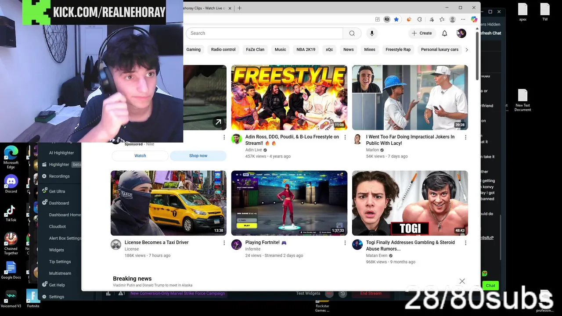
Task: Open the browser extensions puzzle icon
Action: [x=419, y=19]
